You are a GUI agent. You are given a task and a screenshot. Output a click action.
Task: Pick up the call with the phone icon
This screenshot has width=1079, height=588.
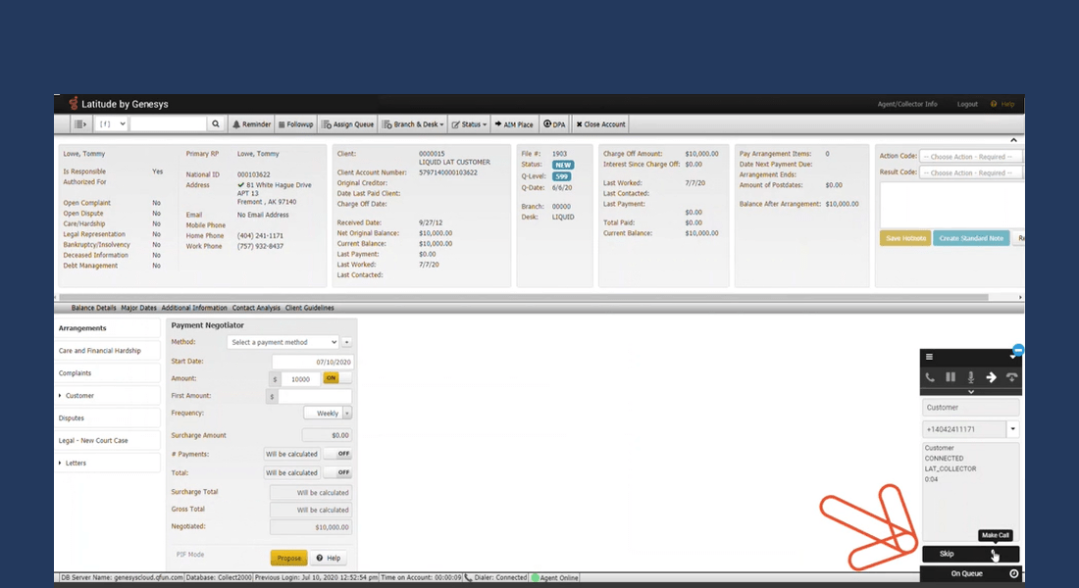[x=929, y=375]
